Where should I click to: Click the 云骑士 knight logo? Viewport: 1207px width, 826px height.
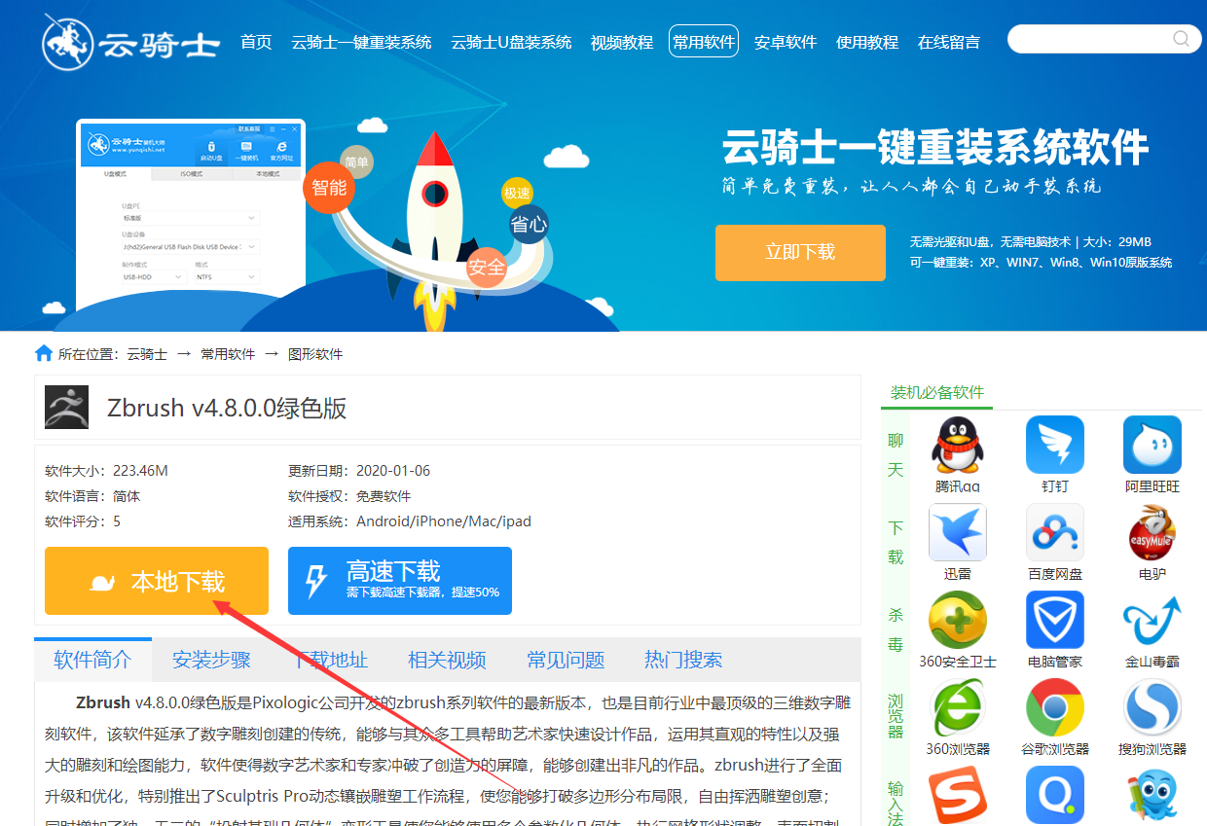point(130,42)
